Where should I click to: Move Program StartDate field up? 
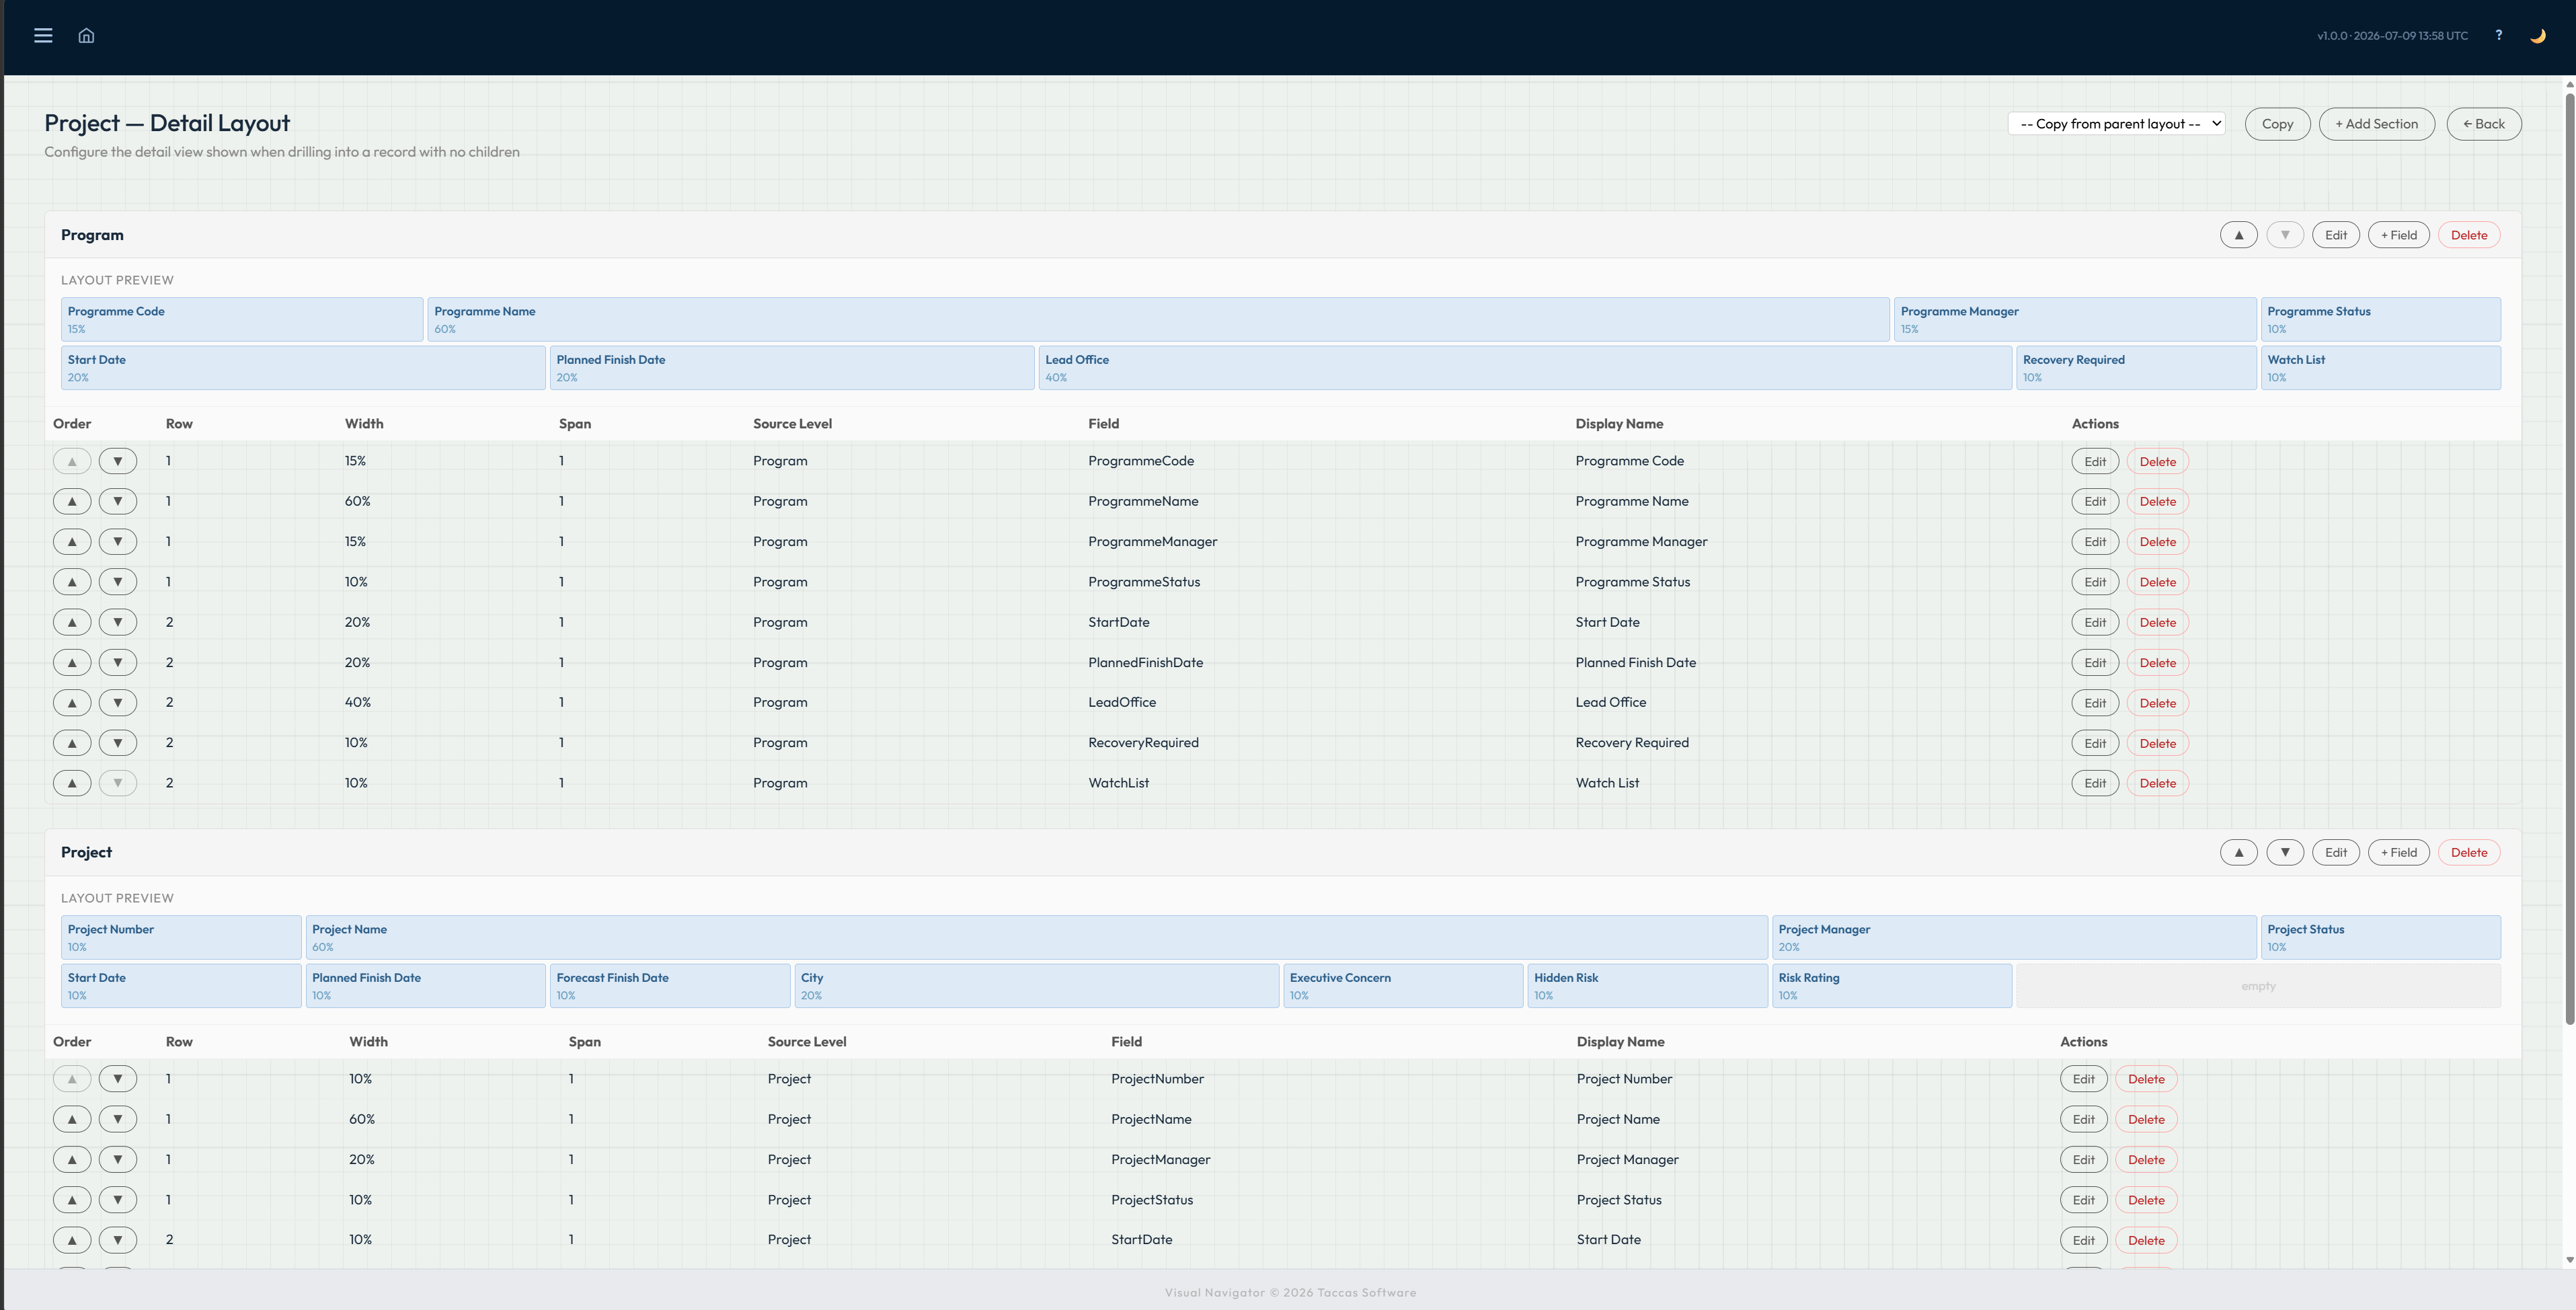[x=72, y=622]
